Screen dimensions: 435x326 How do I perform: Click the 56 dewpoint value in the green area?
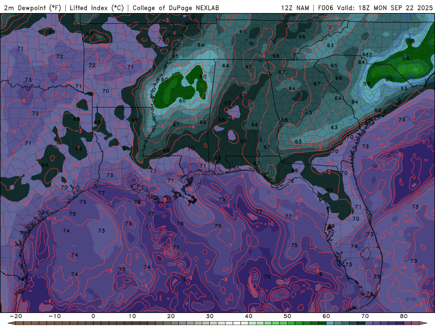coord(406,59)
